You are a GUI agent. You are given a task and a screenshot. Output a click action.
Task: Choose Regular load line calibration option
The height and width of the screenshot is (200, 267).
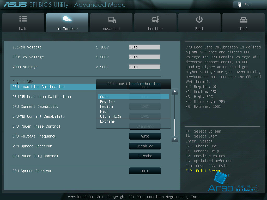coord(107,102)
